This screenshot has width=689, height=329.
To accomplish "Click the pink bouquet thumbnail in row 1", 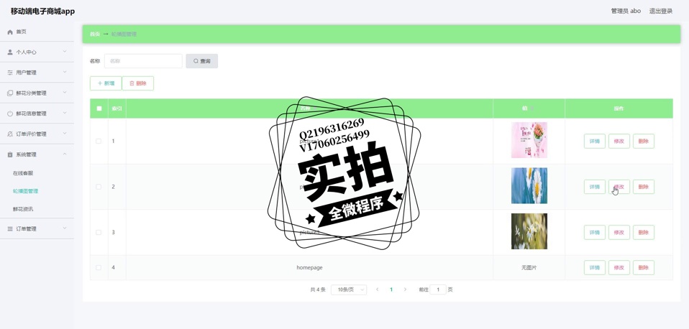I will (529, 140).
